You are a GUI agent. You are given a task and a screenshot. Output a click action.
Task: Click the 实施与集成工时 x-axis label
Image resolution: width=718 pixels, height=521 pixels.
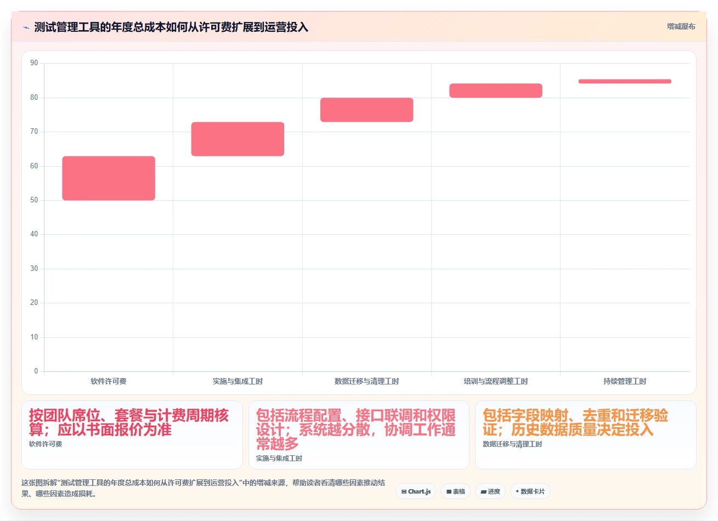[x=238, y=381]
